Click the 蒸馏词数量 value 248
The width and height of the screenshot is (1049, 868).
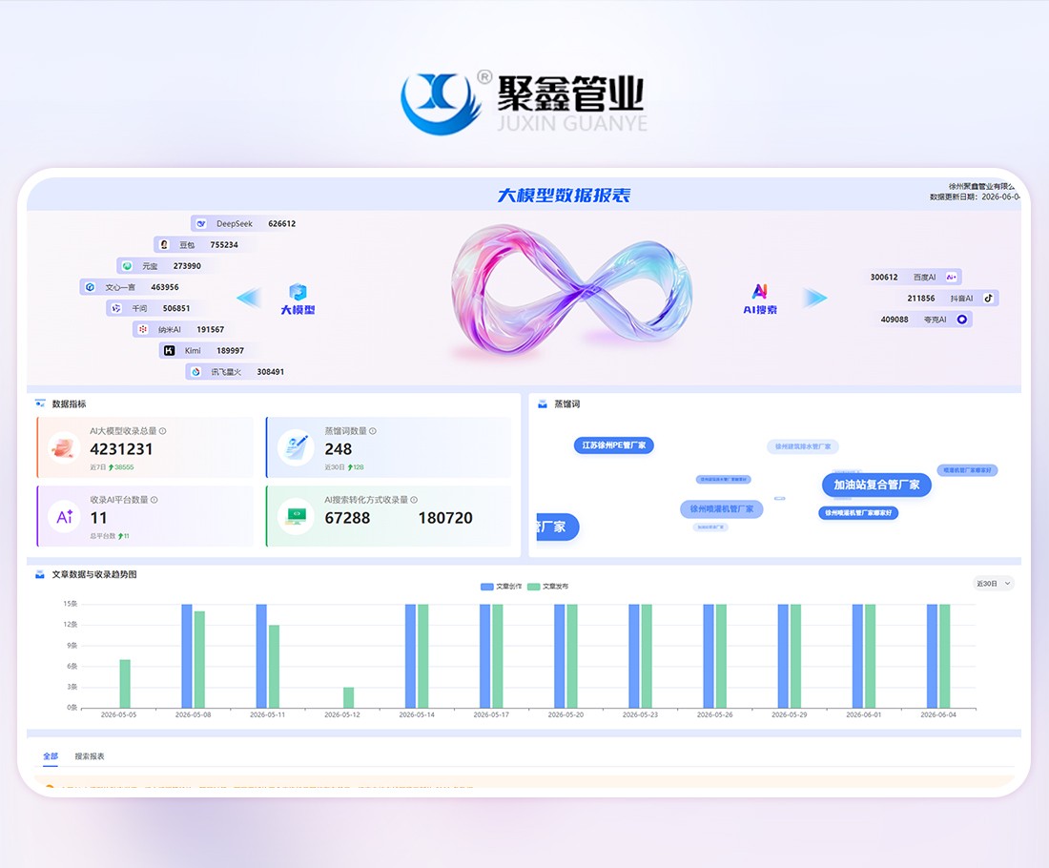tap(339, 449)
